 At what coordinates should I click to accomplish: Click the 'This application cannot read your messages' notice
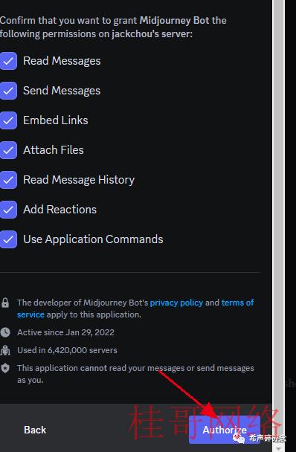(135, 374)
